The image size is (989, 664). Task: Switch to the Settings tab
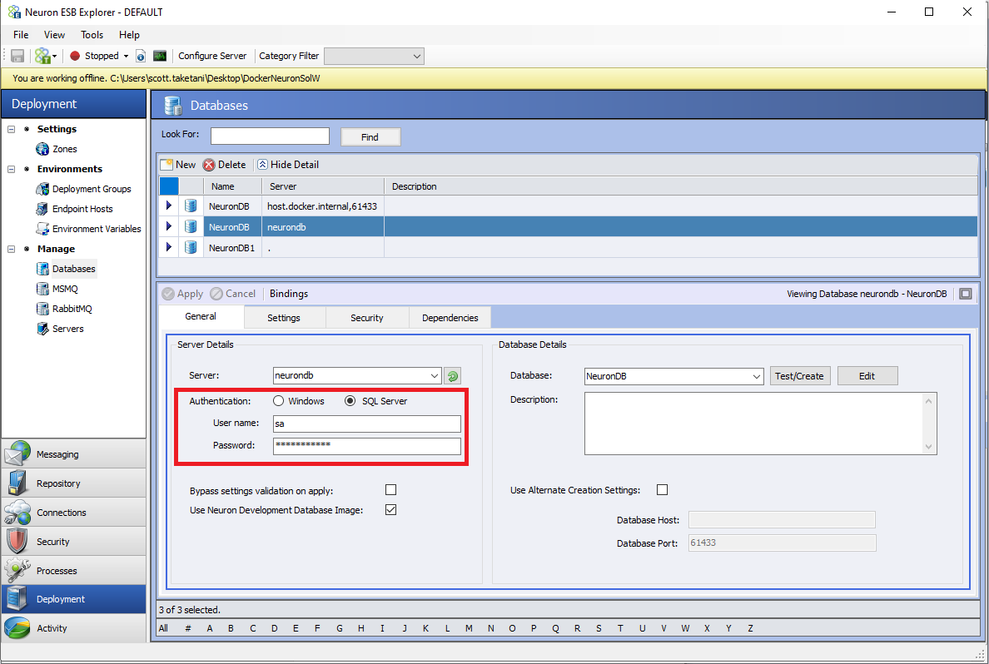[x=284, y=318]
